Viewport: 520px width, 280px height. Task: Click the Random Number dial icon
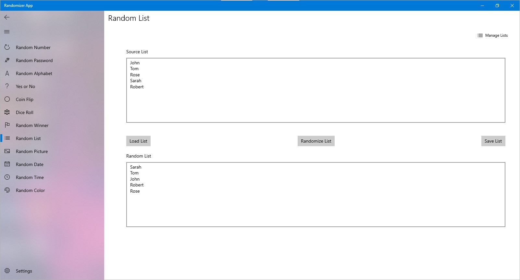[7, 47]
